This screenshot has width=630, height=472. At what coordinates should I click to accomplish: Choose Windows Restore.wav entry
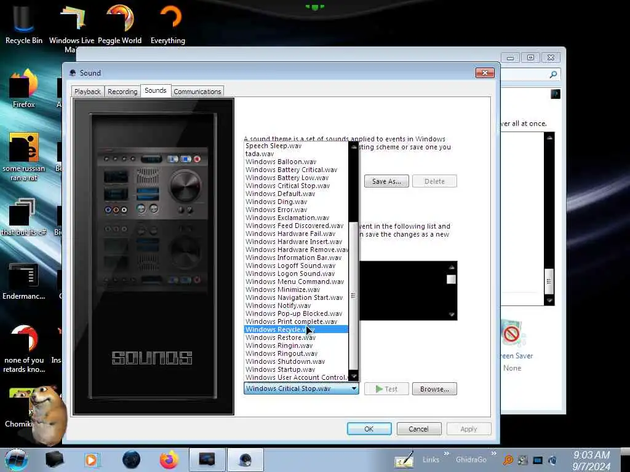point(296,337)
